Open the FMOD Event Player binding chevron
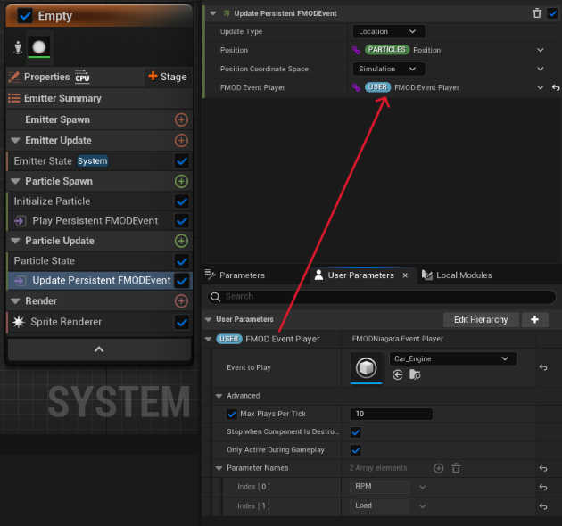The height and width of the screenshot is (526, 562). coord(540,87)
